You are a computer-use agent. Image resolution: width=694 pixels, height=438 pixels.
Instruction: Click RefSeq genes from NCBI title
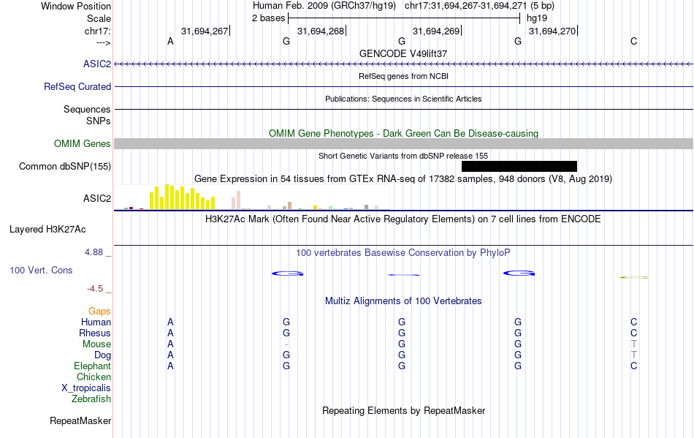[403, 76]
